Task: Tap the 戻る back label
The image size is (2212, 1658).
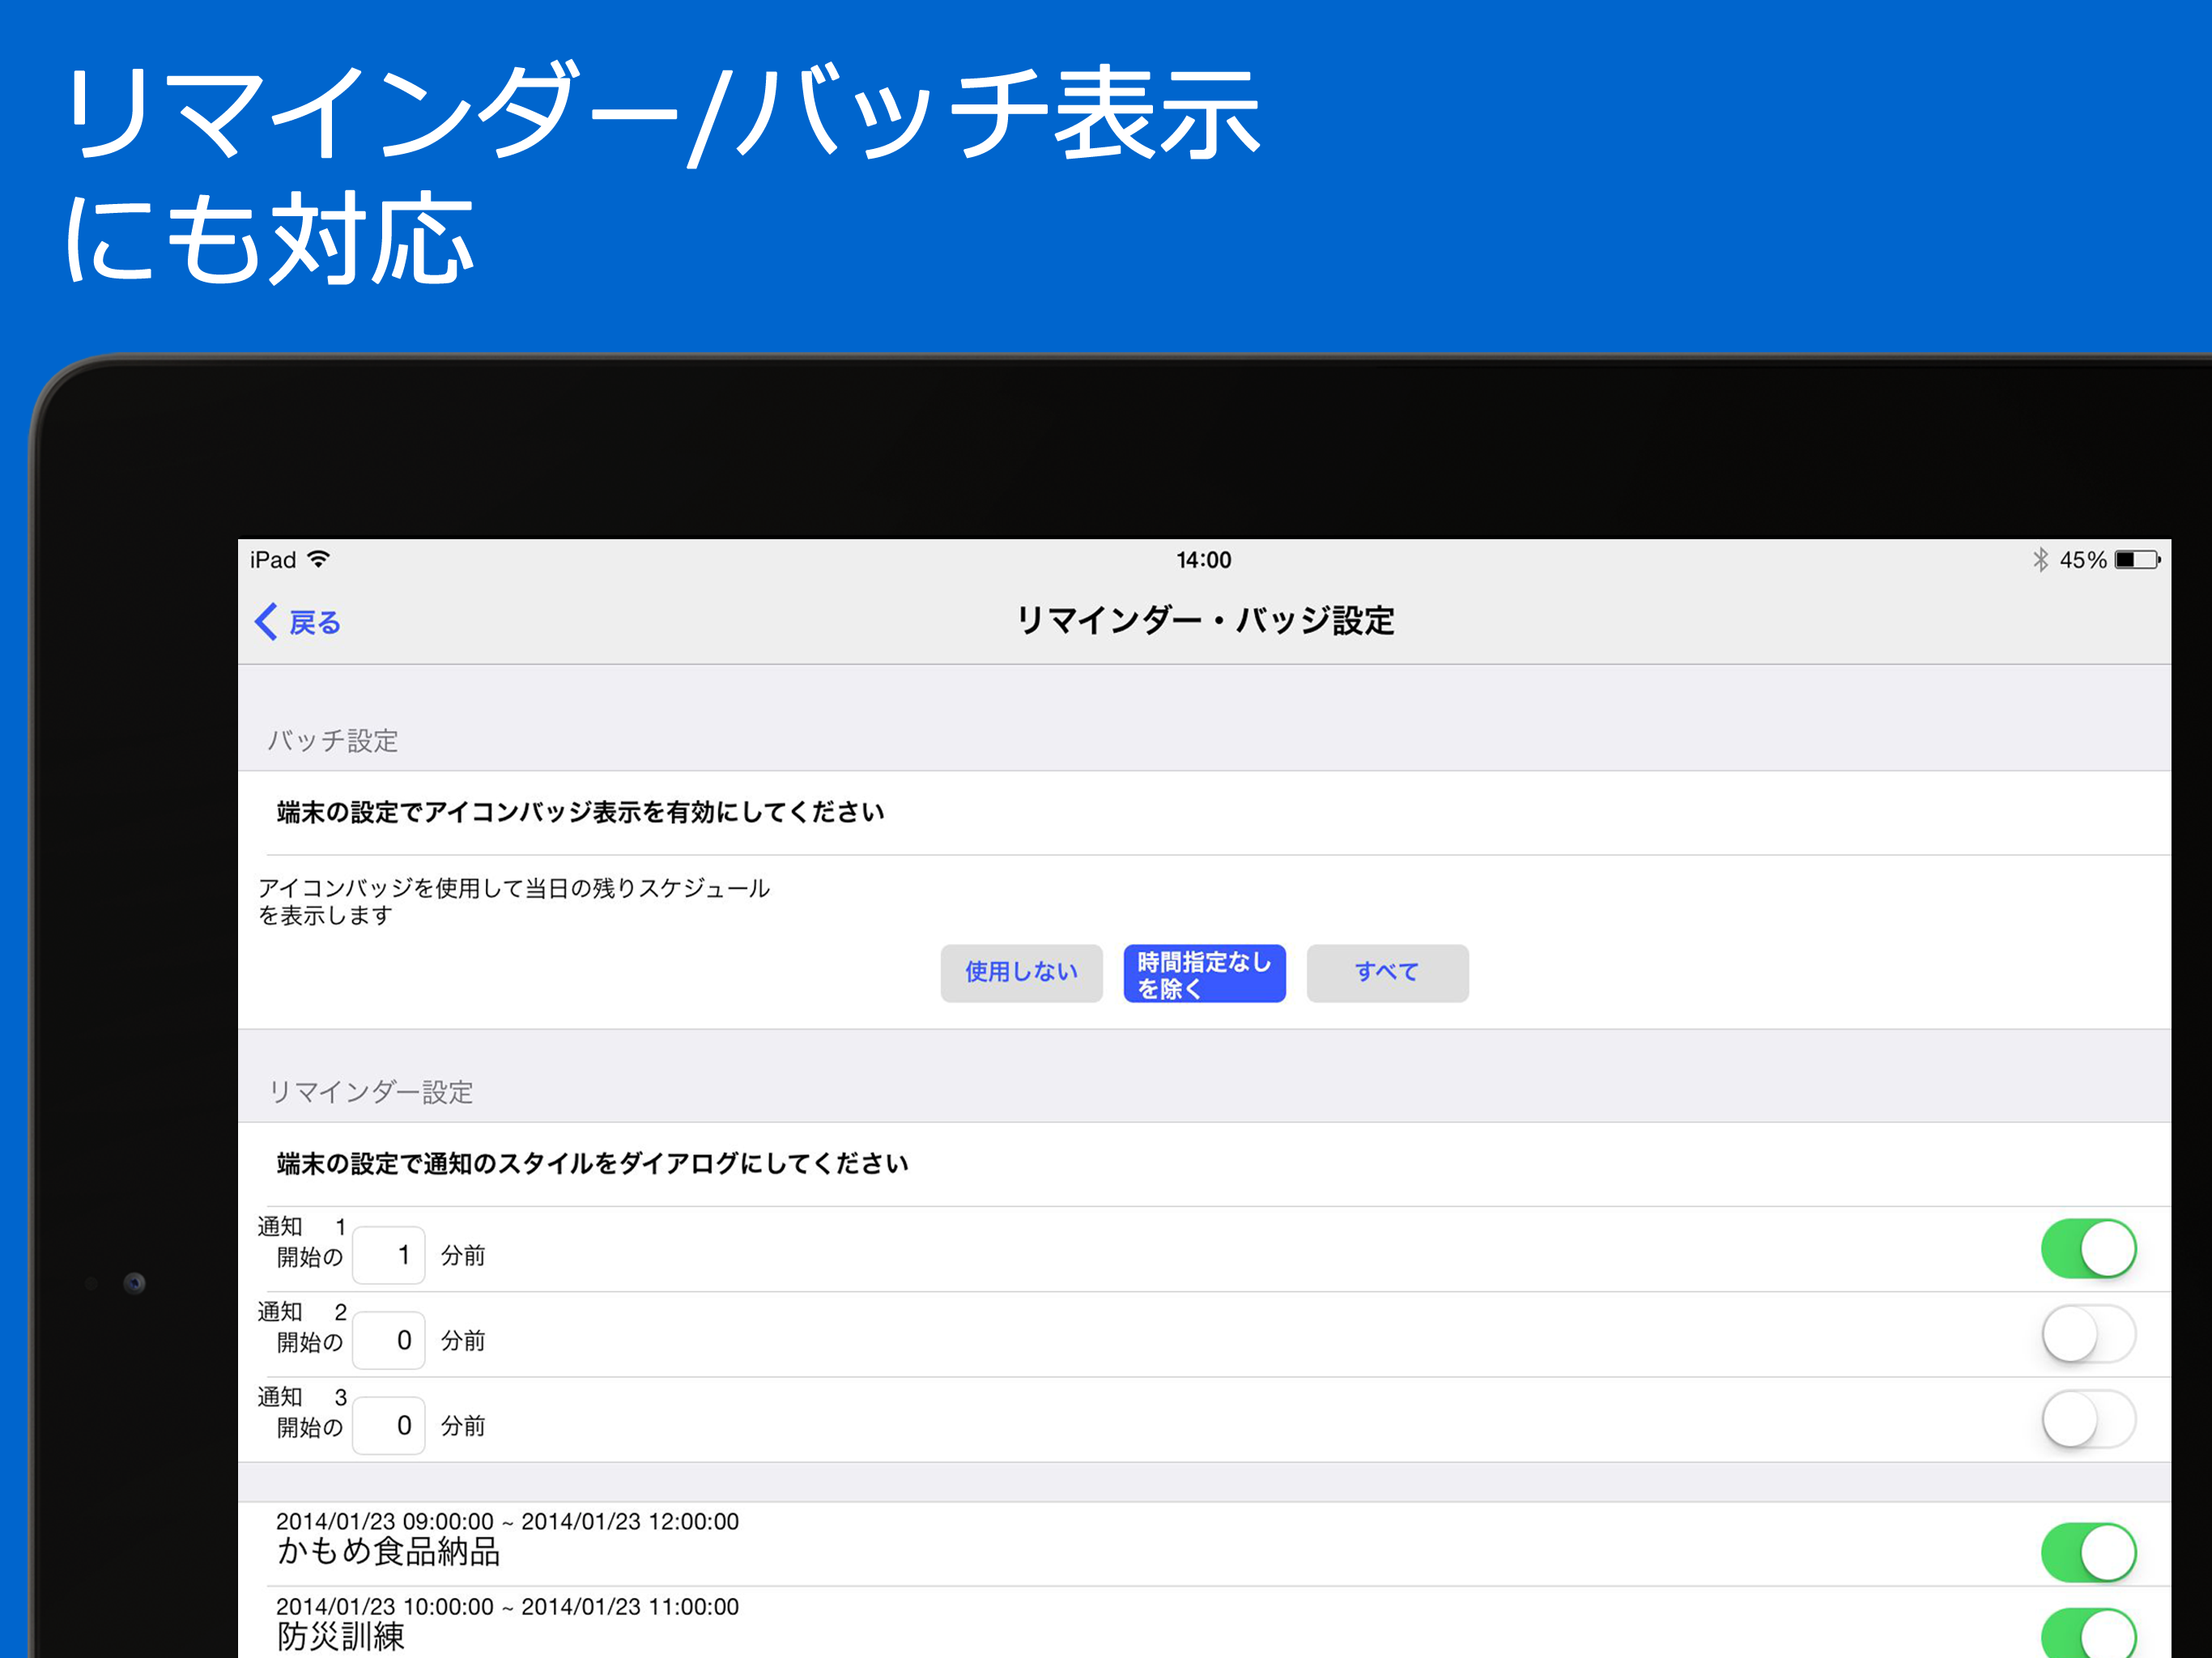Action: tap(315, 623)
